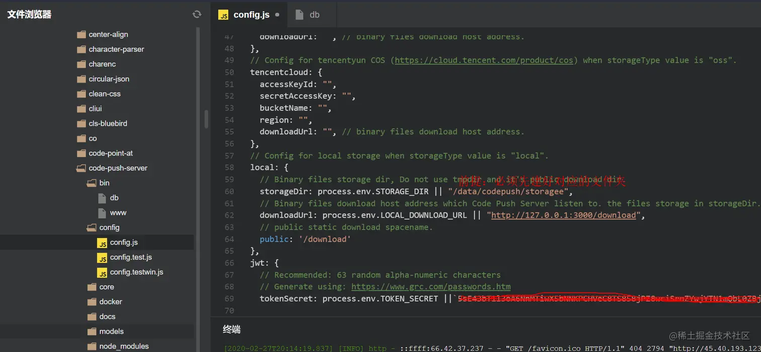
Task: Click the models folder icon
Action: [92, 331]
